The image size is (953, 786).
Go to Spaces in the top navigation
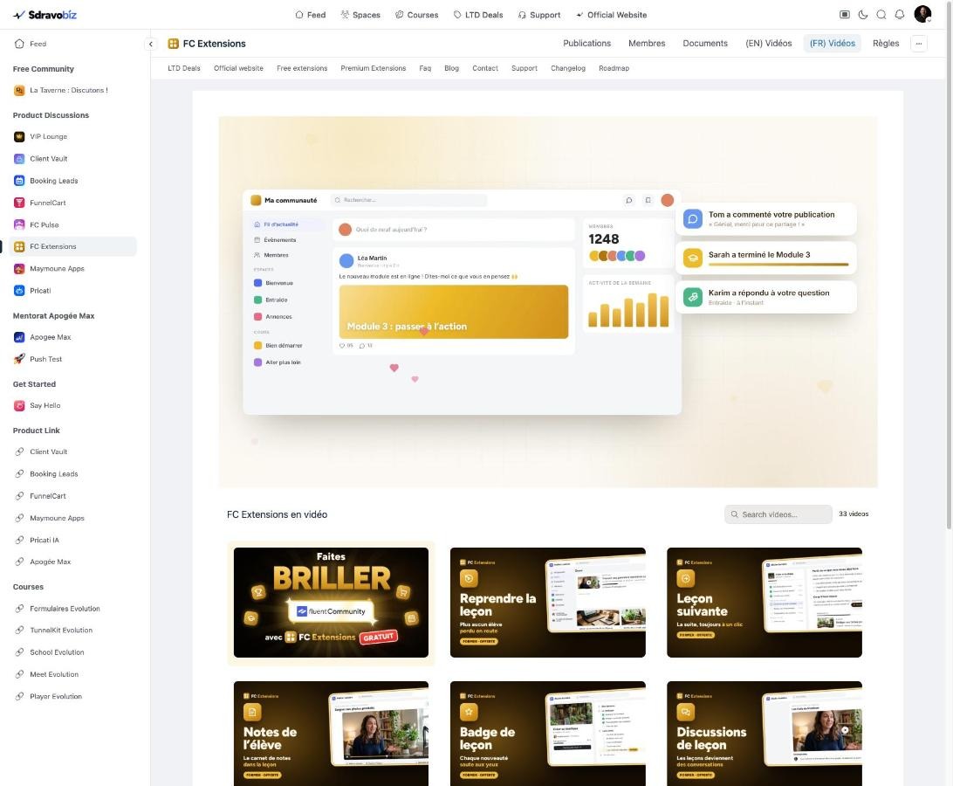coord(360,15)
